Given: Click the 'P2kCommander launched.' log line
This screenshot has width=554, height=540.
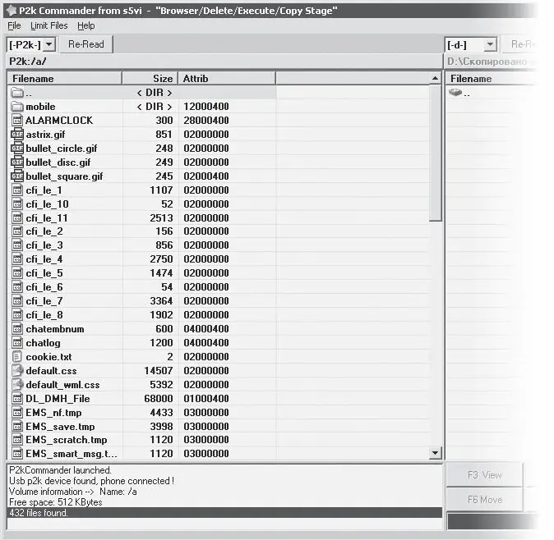Looking at the screenshot, I should (x=60, y=470).
